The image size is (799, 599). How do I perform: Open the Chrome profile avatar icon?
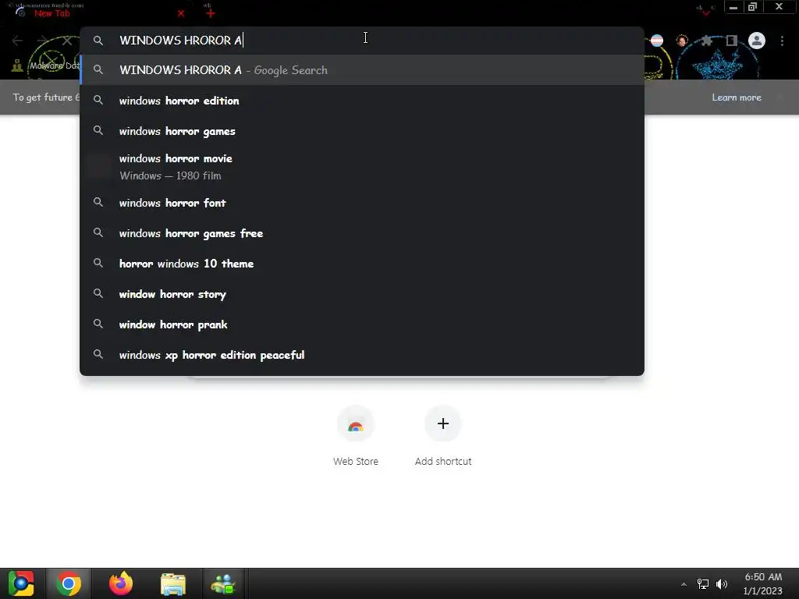click(757, 41)
